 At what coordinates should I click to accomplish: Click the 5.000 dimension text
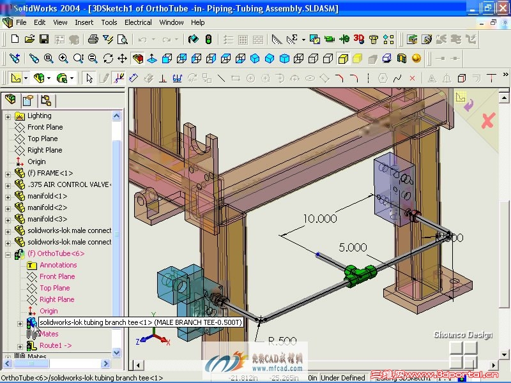click(x=353, y=248)
